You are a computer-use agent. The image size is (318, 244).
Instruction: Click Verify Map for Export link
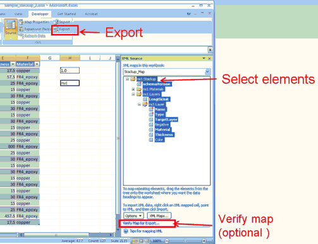coord(141,223)
